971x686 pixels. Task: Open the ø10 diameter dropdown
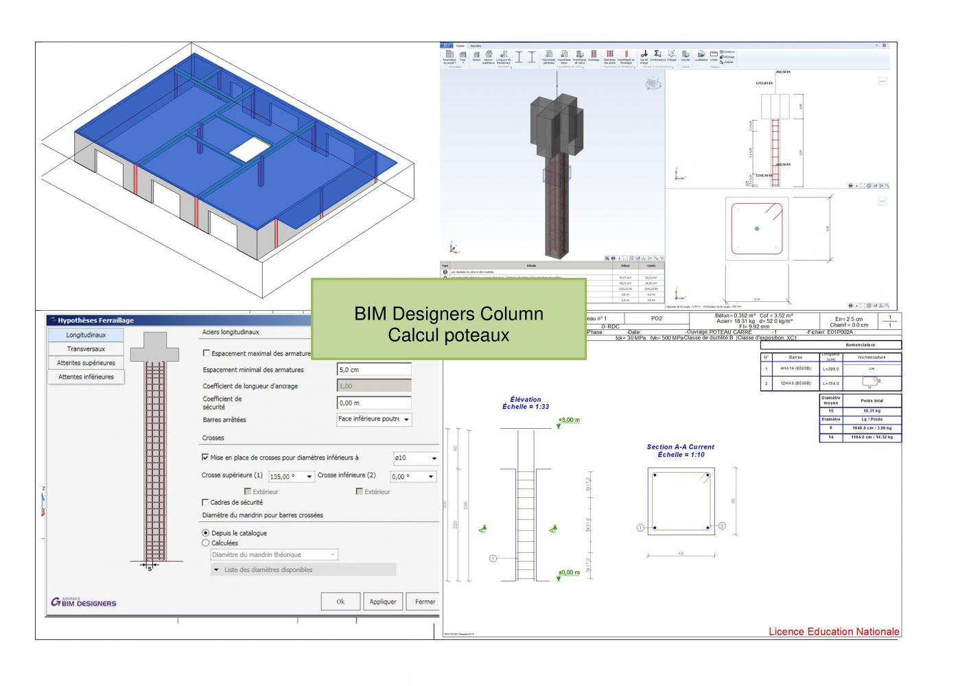(416, 458)
